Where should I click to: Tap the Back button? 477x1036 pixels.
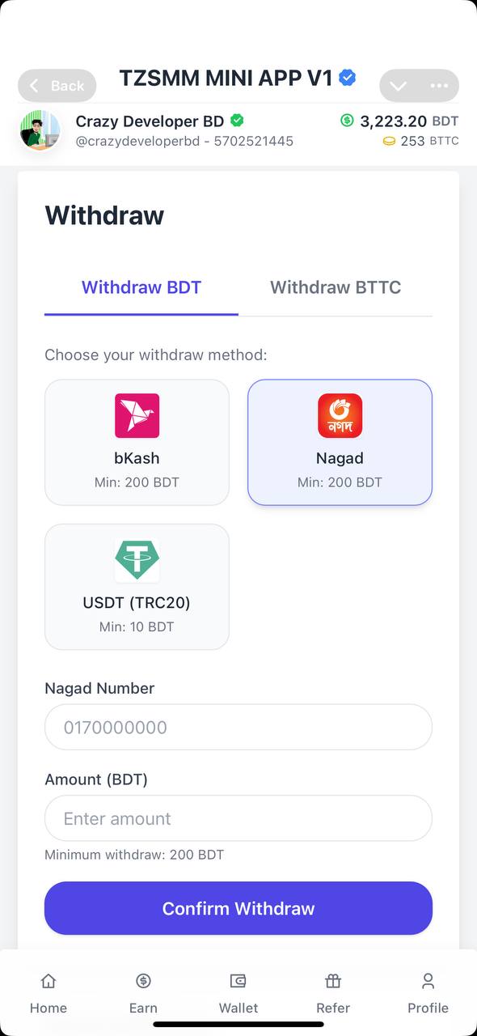click(57, 86)
